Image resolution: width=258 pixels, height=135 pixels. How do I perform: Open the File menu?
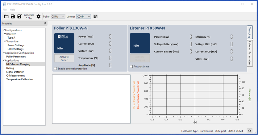(5, 10)
